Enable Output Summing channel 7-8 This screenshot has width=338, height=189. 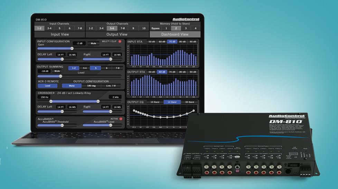(x=118, y=68)
